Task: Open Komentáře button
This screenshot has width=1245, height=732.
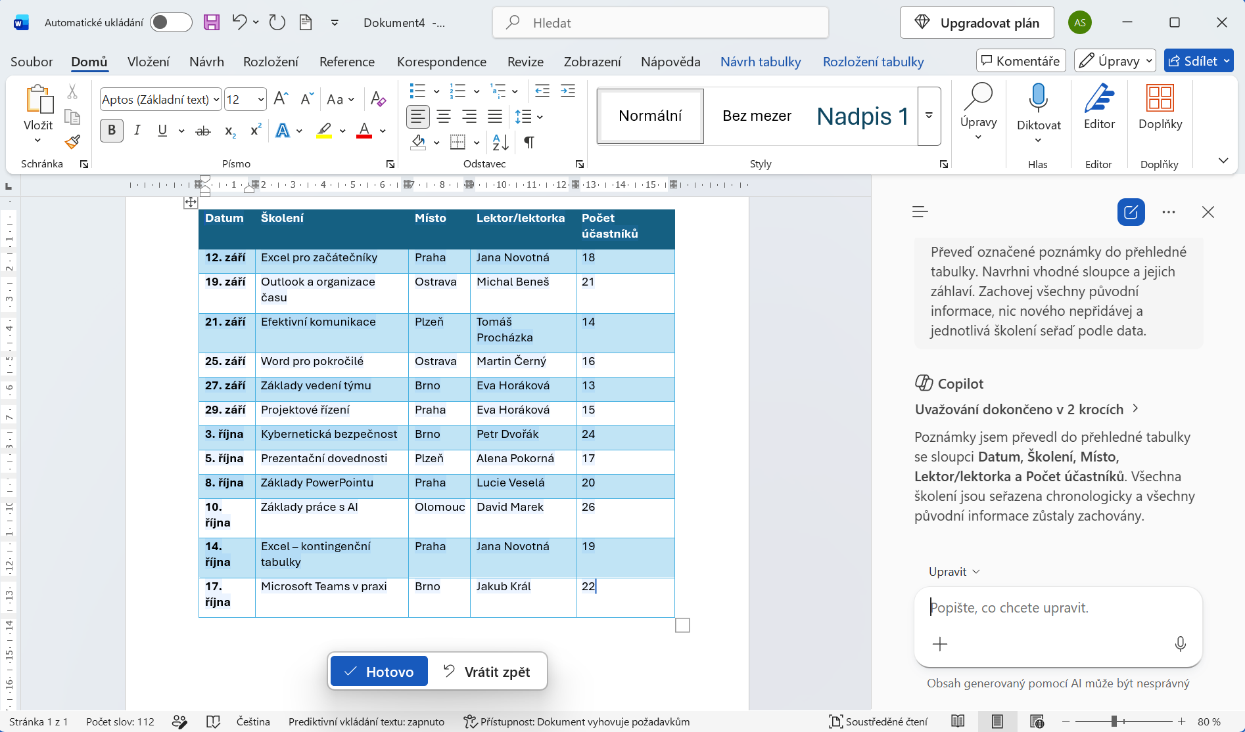Action: click(x=1021, y=61)
